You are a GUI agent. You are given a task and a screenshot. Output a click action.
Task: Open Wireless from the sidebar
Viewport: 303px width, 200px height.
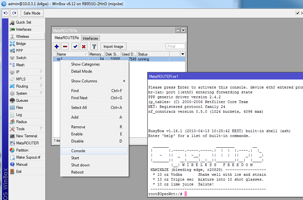(22, 37)
